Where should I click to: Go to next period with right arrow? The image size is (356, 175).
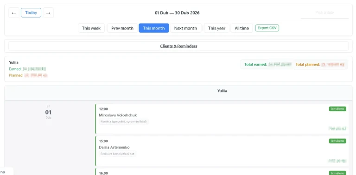click(48, 12)
